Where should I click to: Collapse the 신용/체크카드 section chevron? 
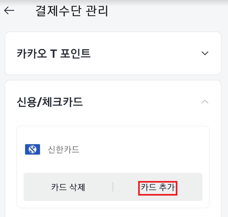pyautogui.click(x=205, y=102)
